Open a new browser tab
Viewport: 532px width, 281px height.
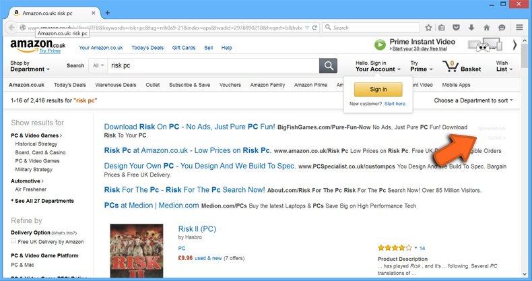[108, 13]
